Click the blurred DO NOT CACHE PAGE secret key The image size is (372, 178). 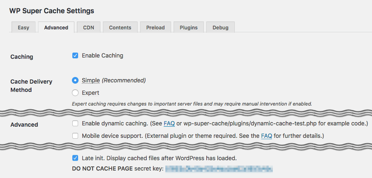tap(219, 169)
